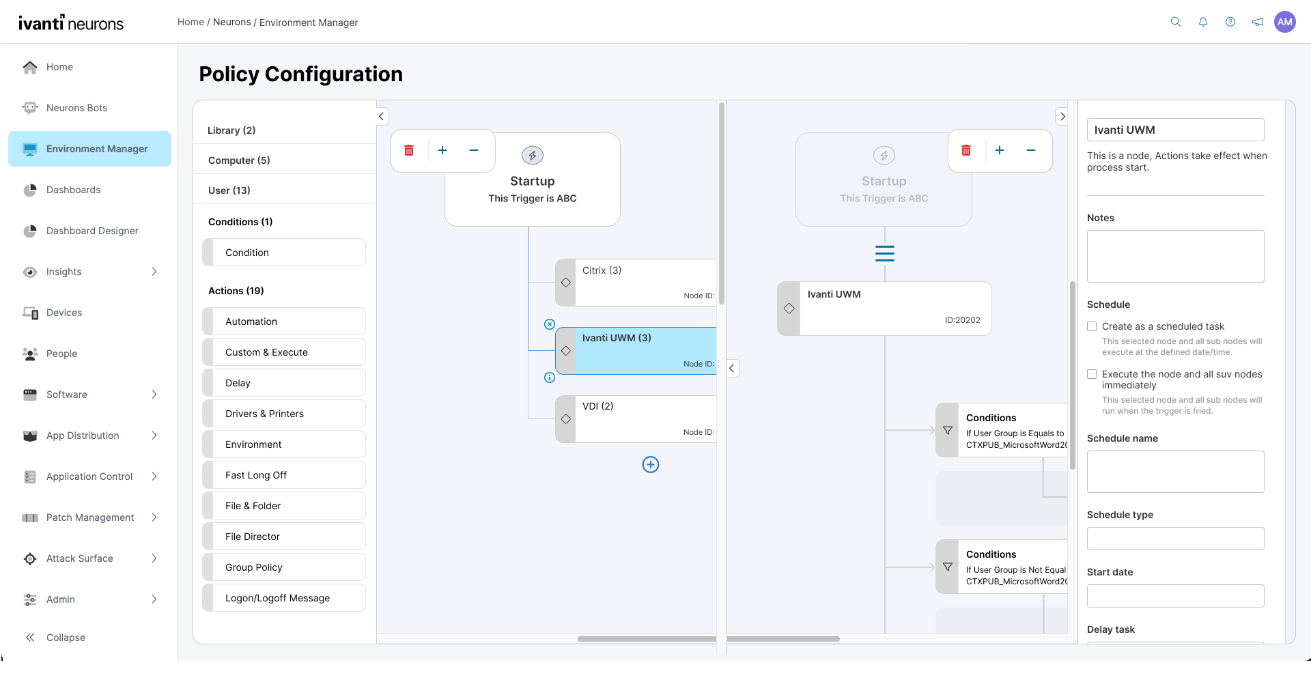Edit the Ivanti UWM name field
The height and width of the screenshot is (699, 1311).
[1176, 130]
